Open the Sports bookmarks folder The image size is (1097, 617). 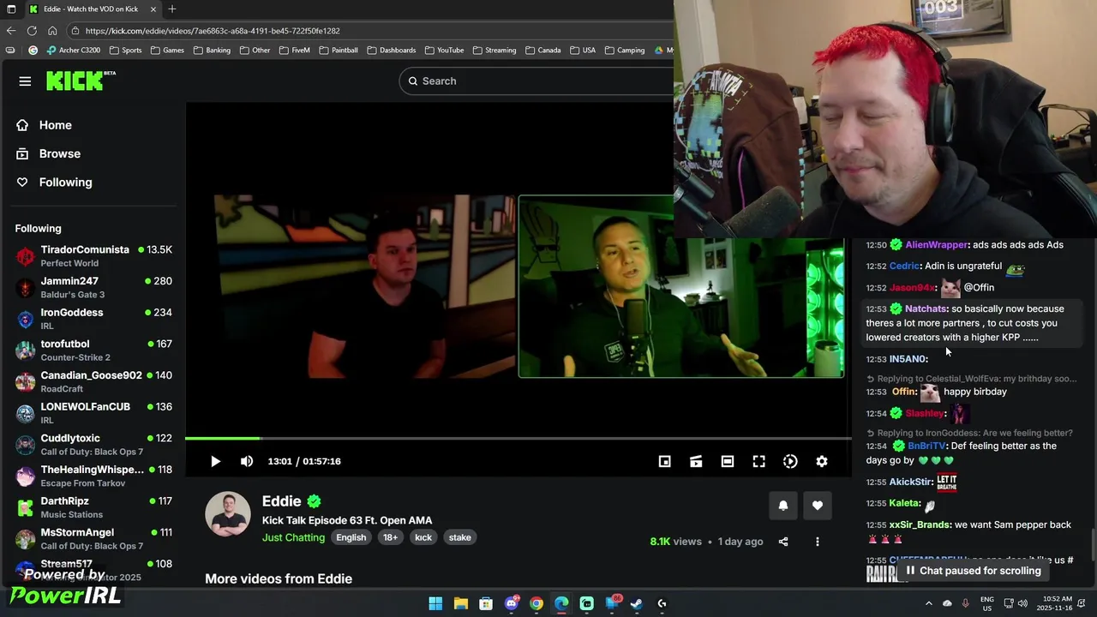(x=126, y=51)
